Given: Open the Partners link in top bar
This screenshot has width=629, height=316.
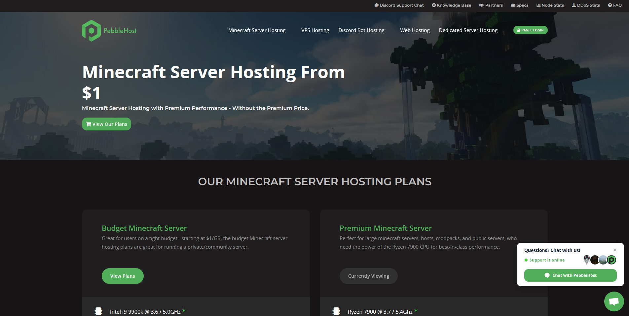Looking at the screenshot, I should pos(491,5).
